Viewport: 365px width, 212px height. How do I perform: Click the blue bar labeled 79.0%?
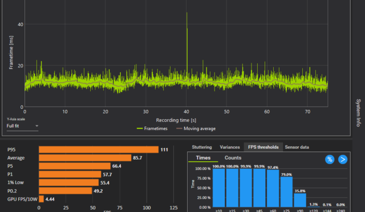click(286, 191)
